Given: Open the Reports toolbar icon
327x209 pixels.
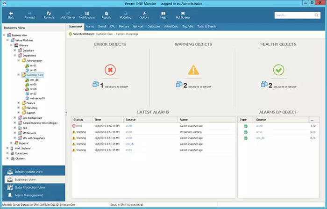Looking at the screenshot, I should [x=107, y=14].
